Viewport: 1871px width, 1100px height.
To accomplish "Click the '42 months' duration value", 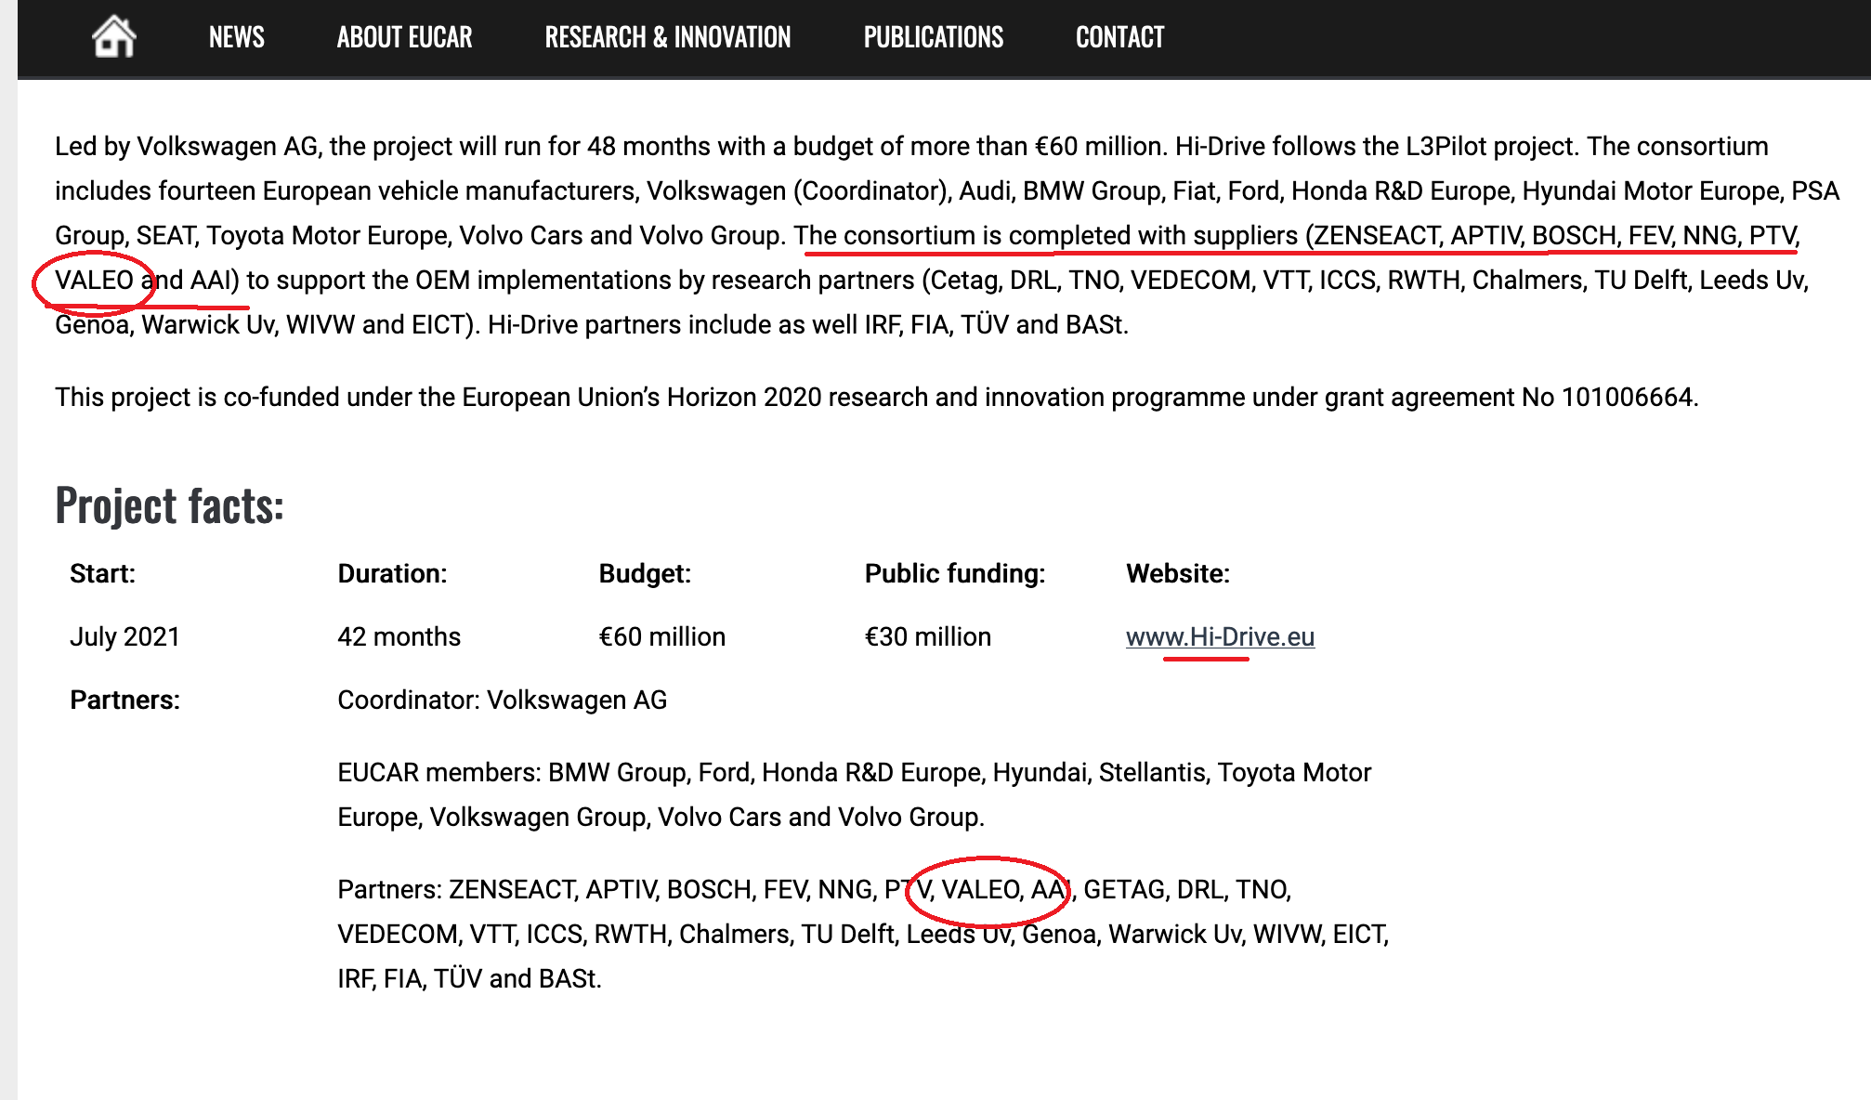I will pyautogui.click(x=399, y=636).
